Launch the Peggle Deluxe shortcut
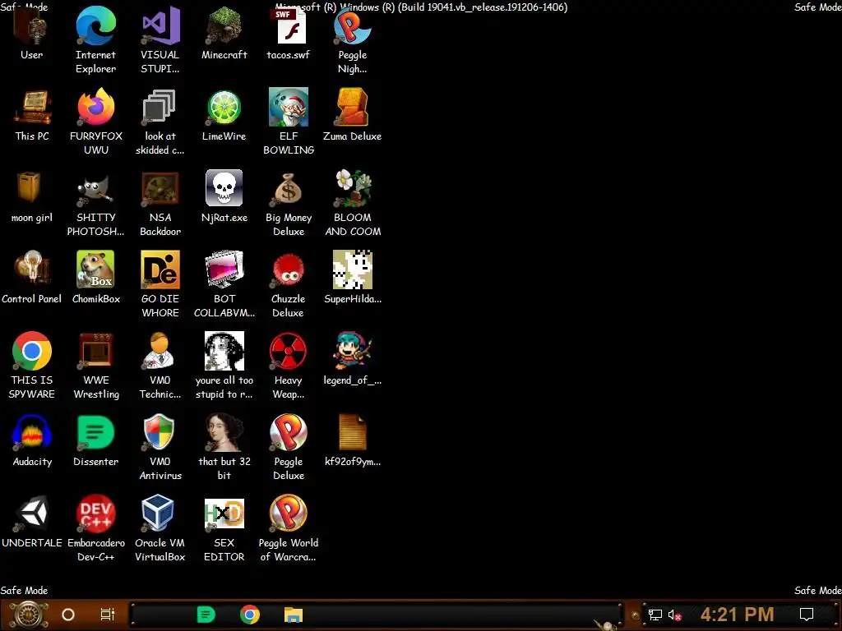Image resolution: width=842 pixels, height=631 pixels. [x=289, y=432]
